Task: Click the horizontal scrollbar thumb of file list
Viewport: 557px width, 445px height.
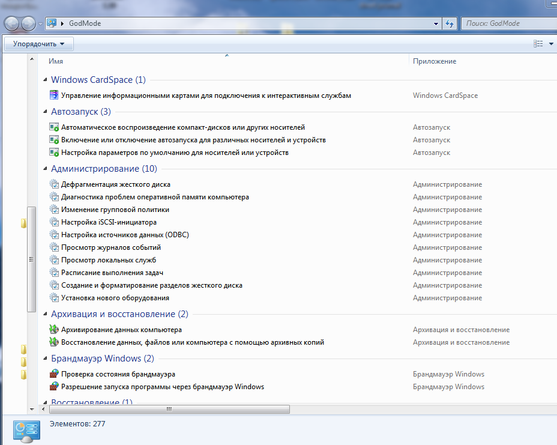Action: (169, 409)
